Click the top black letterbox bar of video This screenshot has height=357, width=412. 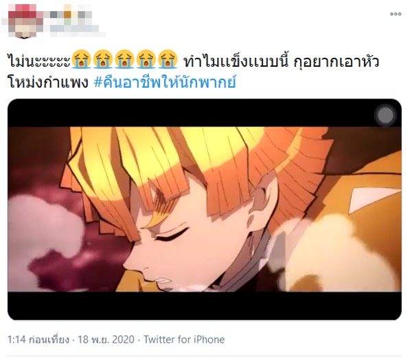[205, 113]
